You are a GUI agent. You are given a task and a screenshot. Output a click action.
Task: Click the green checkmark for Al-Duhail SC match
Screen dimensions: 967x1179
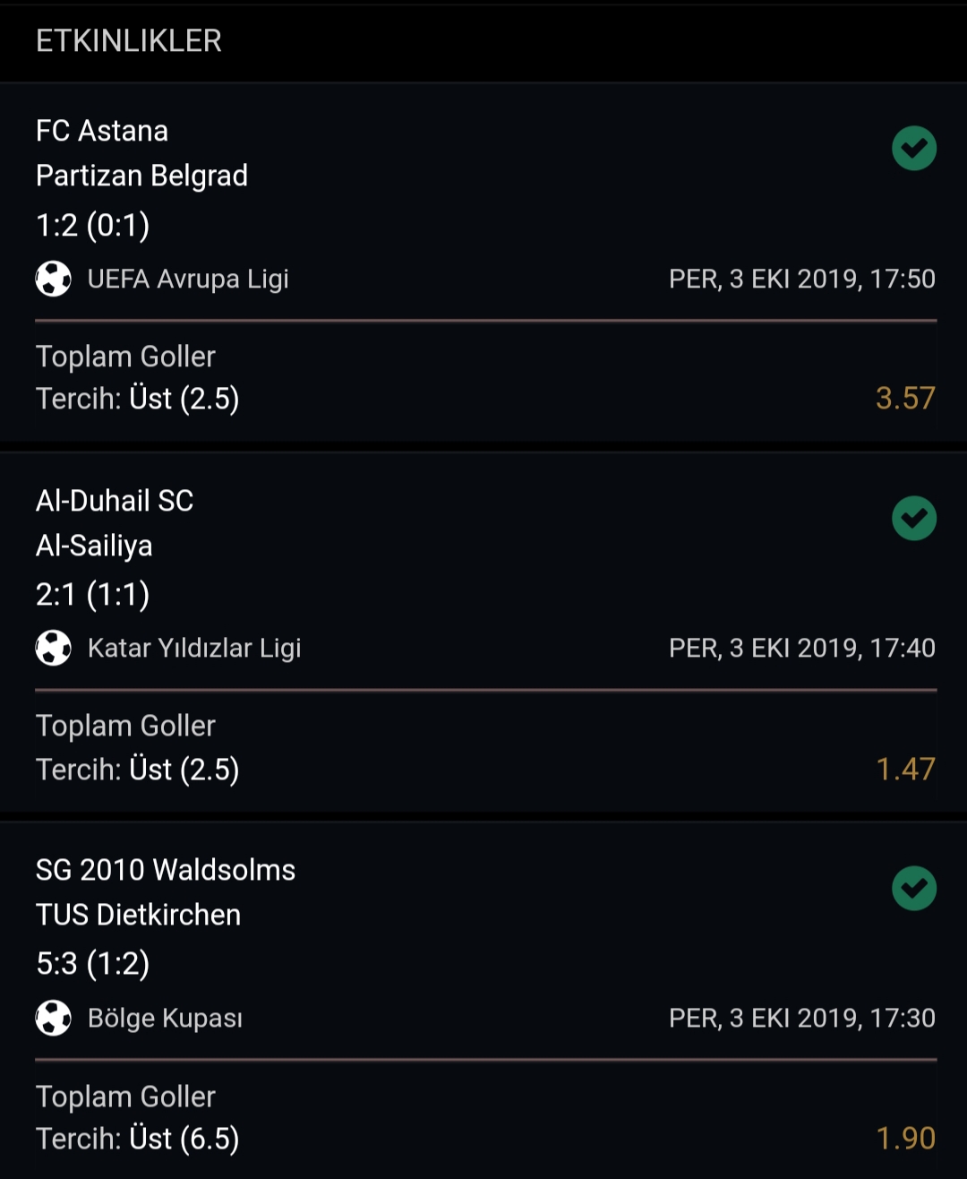tap(914, 519)
